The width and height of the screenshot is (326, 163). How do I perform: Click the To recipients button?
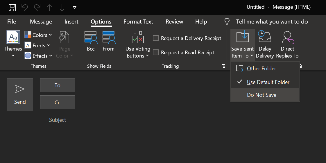tap(58, 85)
